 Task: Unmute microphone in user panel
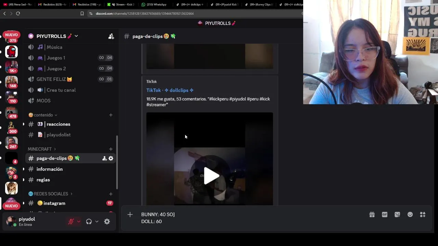pos(71,221)
